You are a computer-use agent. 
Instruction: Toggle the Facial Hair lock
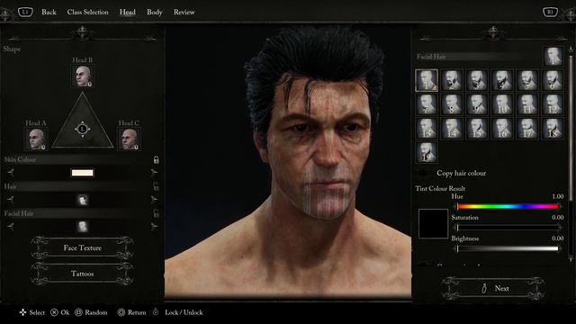tap(156, 213)
